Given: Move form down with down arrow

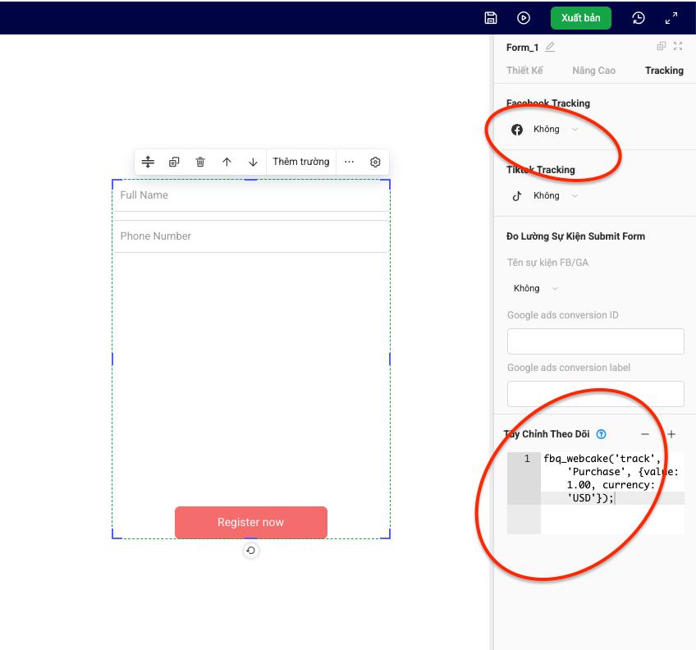Looking at the screenshot, I should [x=253, y=162].
